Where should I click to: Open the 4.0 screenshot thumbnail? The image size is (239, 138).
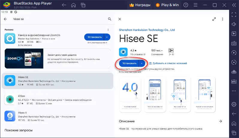[130, 94]
